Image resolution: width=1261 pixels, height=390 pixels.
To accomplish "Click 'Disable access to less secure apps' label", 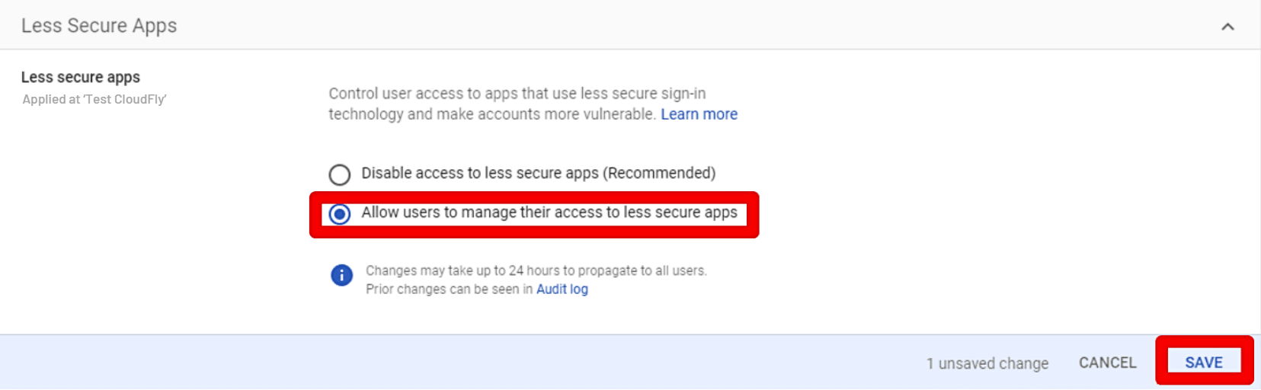I will (482, 173).
